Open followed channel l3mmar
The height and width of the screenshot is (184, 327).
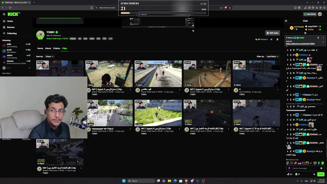coord(16,62)
